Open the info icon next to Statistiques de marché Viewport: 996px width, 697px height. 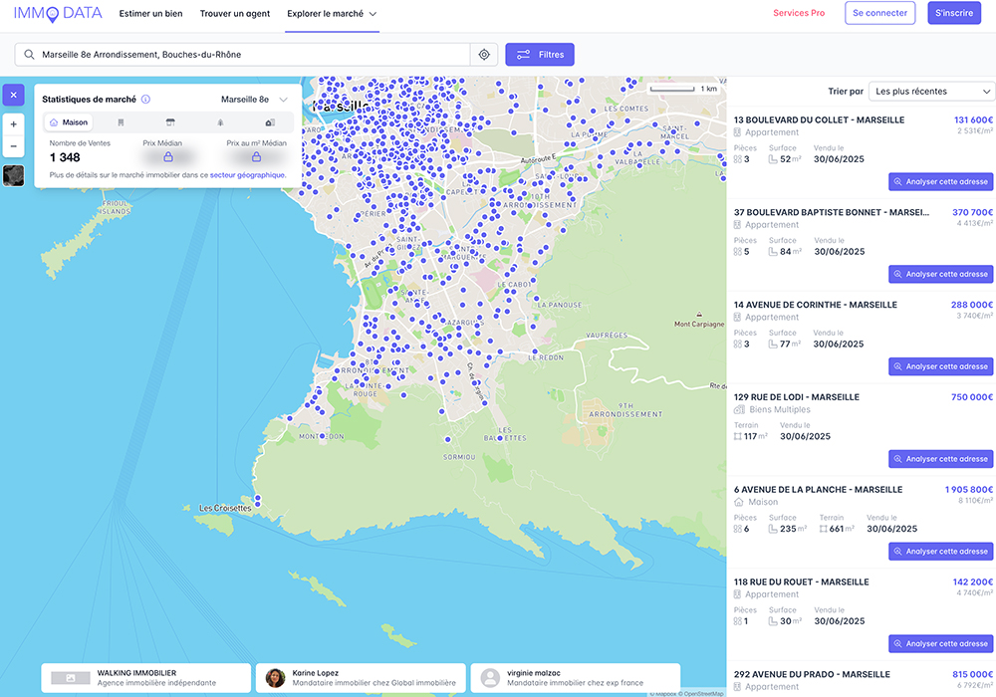coord(145,100)
